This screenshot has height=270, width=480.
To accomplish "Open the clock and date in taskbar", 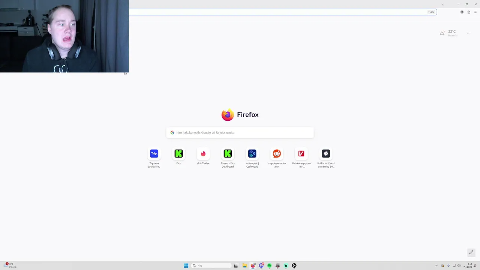I will click(468, 265).
